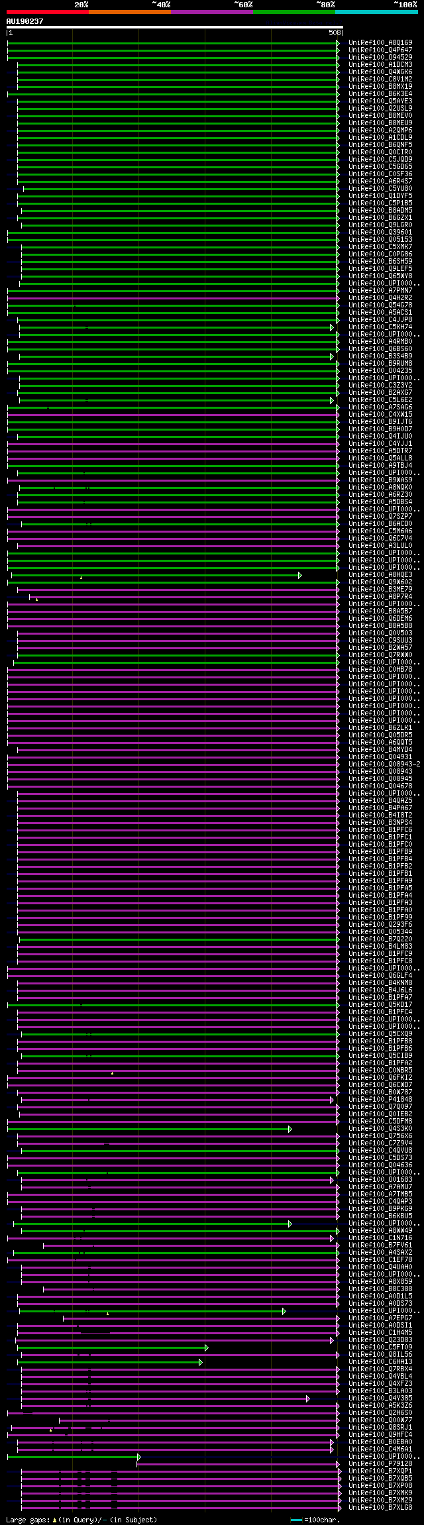Select hit label UniRef100_B9RUM8

[x=380, y=363]
